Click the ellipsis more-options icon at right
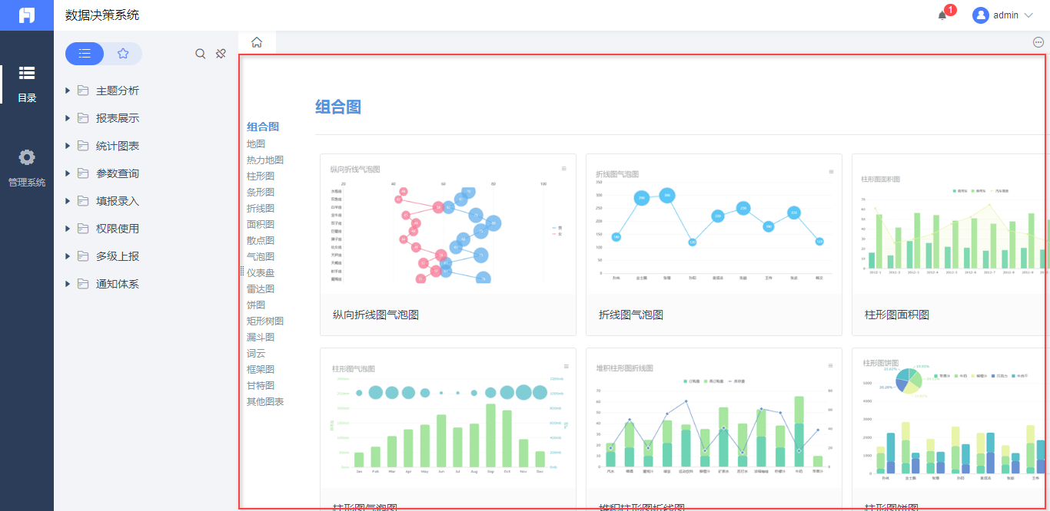This screenshot has height=511, width=1050. coord(1038,42)
